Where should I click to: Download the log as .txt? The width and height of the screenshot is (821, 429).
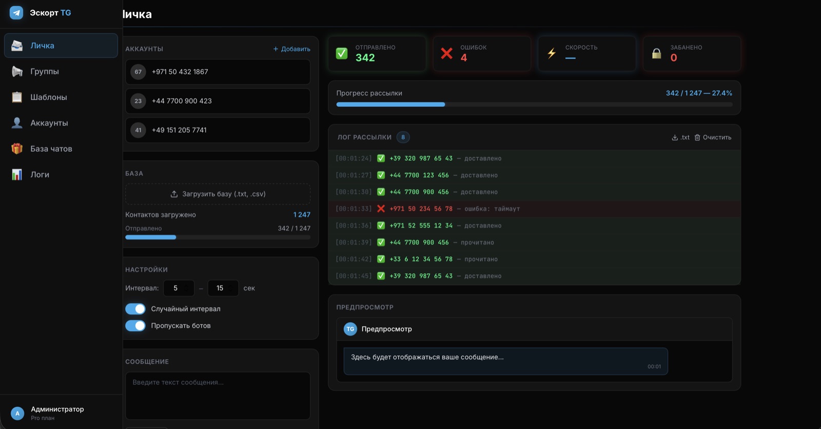[x=681, y=137]
